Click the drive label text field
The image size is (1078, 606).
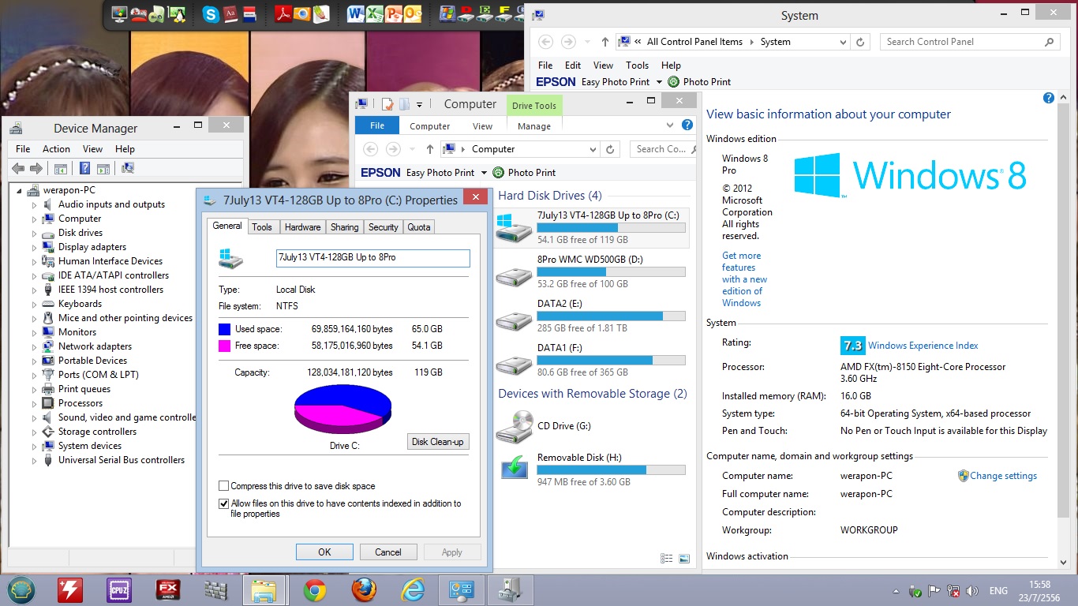click(x=372, y=258)
